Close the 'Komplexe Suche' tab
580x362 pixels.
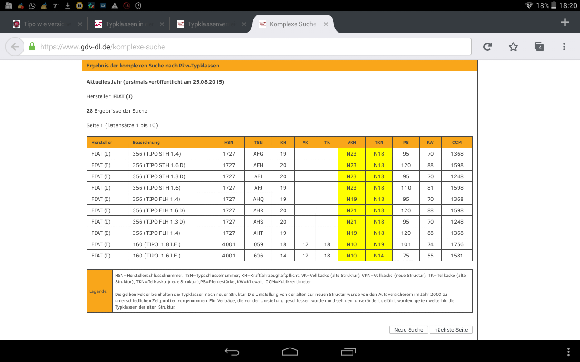click(325, 24)
